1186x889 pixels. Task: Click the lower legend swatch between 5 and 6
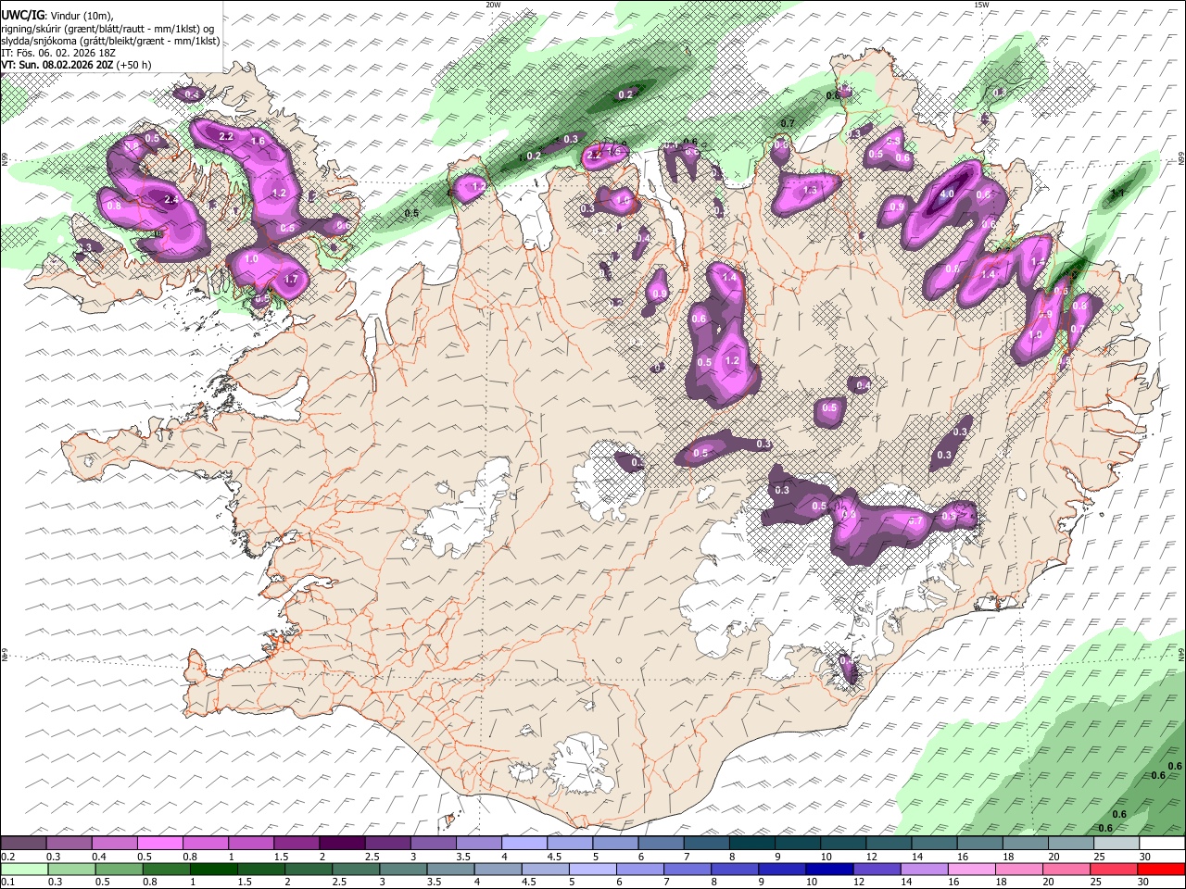(592, 870)
